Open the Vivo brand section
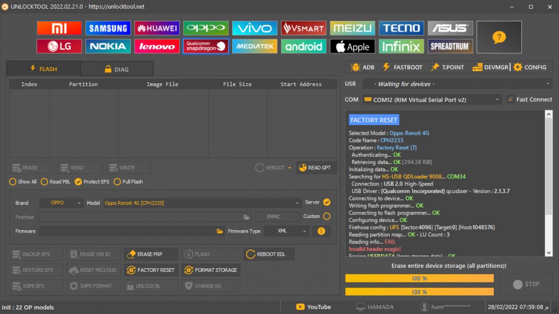Viewport: 559px width, 314px height. point(255,28)
